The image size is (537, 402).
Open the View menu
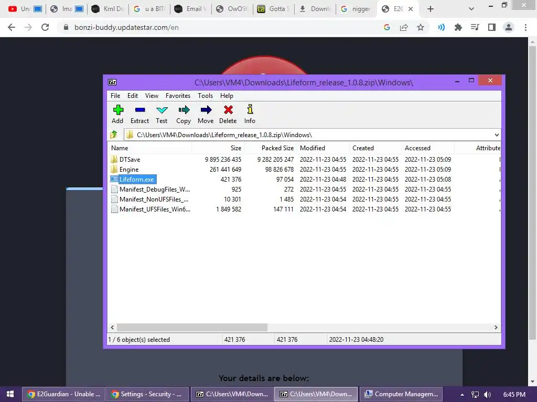(152, 96)
